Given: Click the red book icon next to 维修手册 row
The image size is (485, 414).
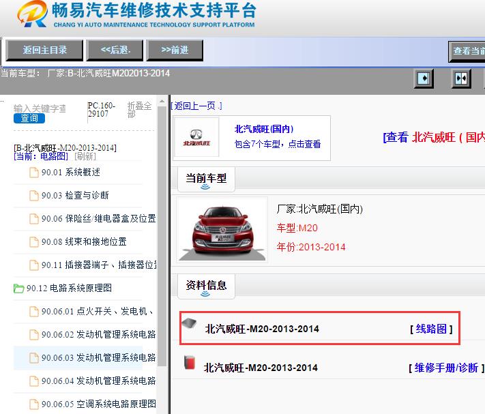Looking at the screenshot, I should tap(190, 362).
